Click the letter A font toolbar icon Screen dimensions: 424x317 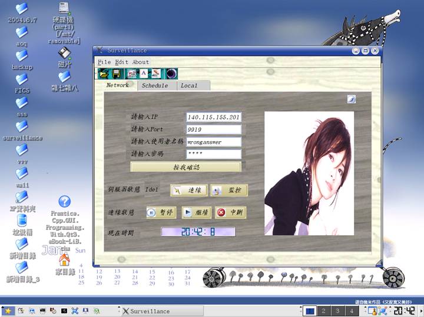point(144,74)
